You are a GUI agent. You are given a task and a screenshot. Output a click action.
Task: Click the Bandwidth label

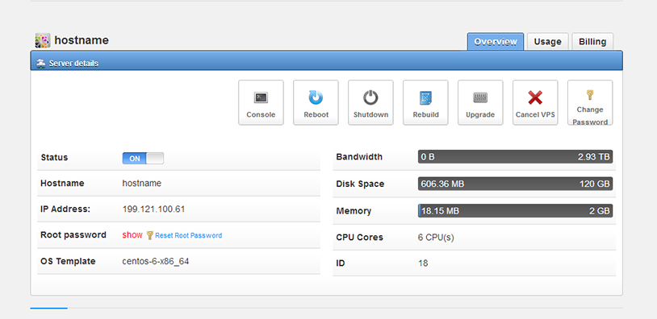359,157
